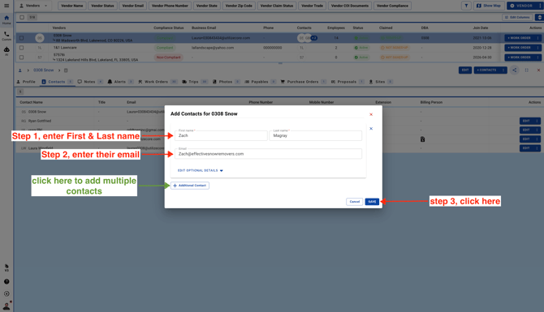Switch to the Trips tab
The image size is (544, 312).
195,82
